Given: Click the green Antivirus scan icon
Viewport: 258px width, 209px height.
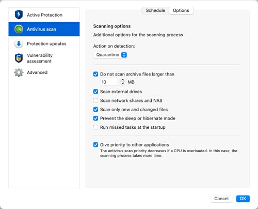Looking at the screenshot, I should click(x=19, y=29).
